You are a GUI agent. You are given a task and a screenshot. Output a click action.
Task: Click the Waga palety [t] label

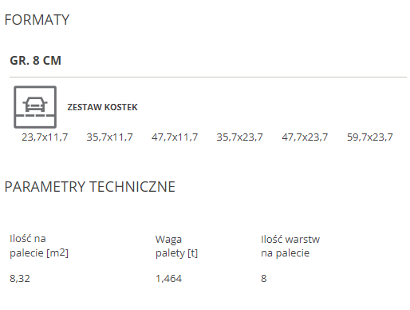pos(176,246)
